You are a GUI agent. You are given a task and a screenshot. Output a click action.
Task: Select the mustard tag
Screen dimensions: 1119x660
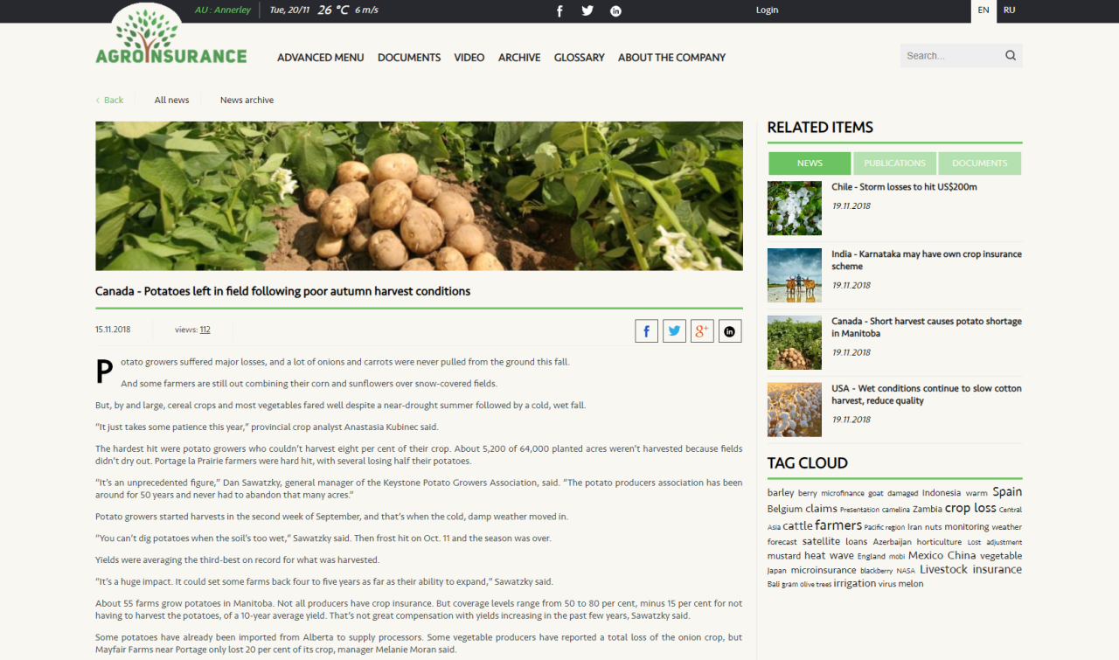coord(784,556)
